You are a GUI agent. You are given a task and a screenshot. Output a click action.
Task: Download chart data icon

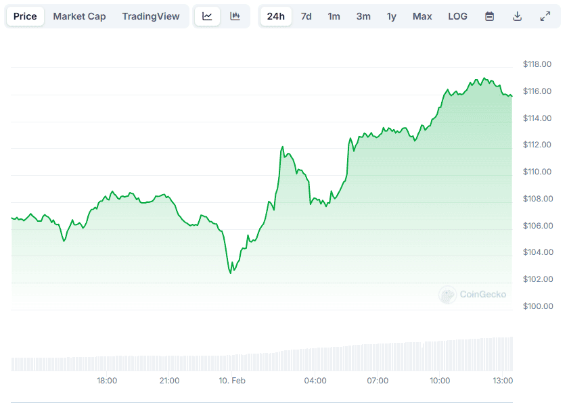coord(517,16)
